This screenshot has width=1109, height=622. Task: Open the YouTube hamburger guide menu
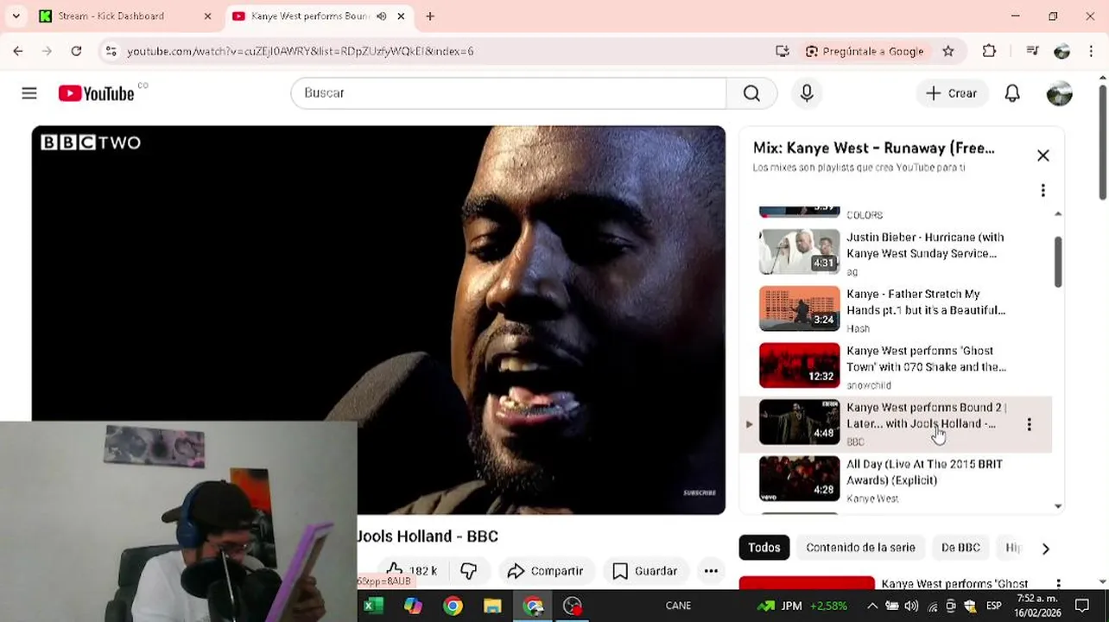[x=29, y=93]
